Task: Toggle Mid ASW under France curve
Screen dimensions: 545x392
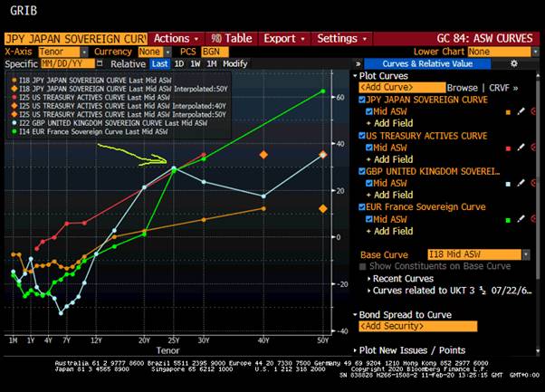Action: coord(369,219)
